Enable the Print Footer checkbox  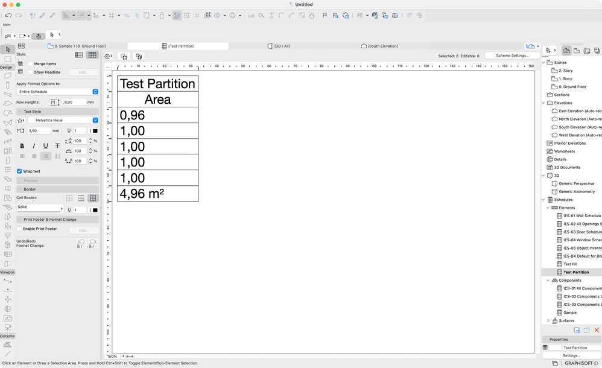[19, 229]
